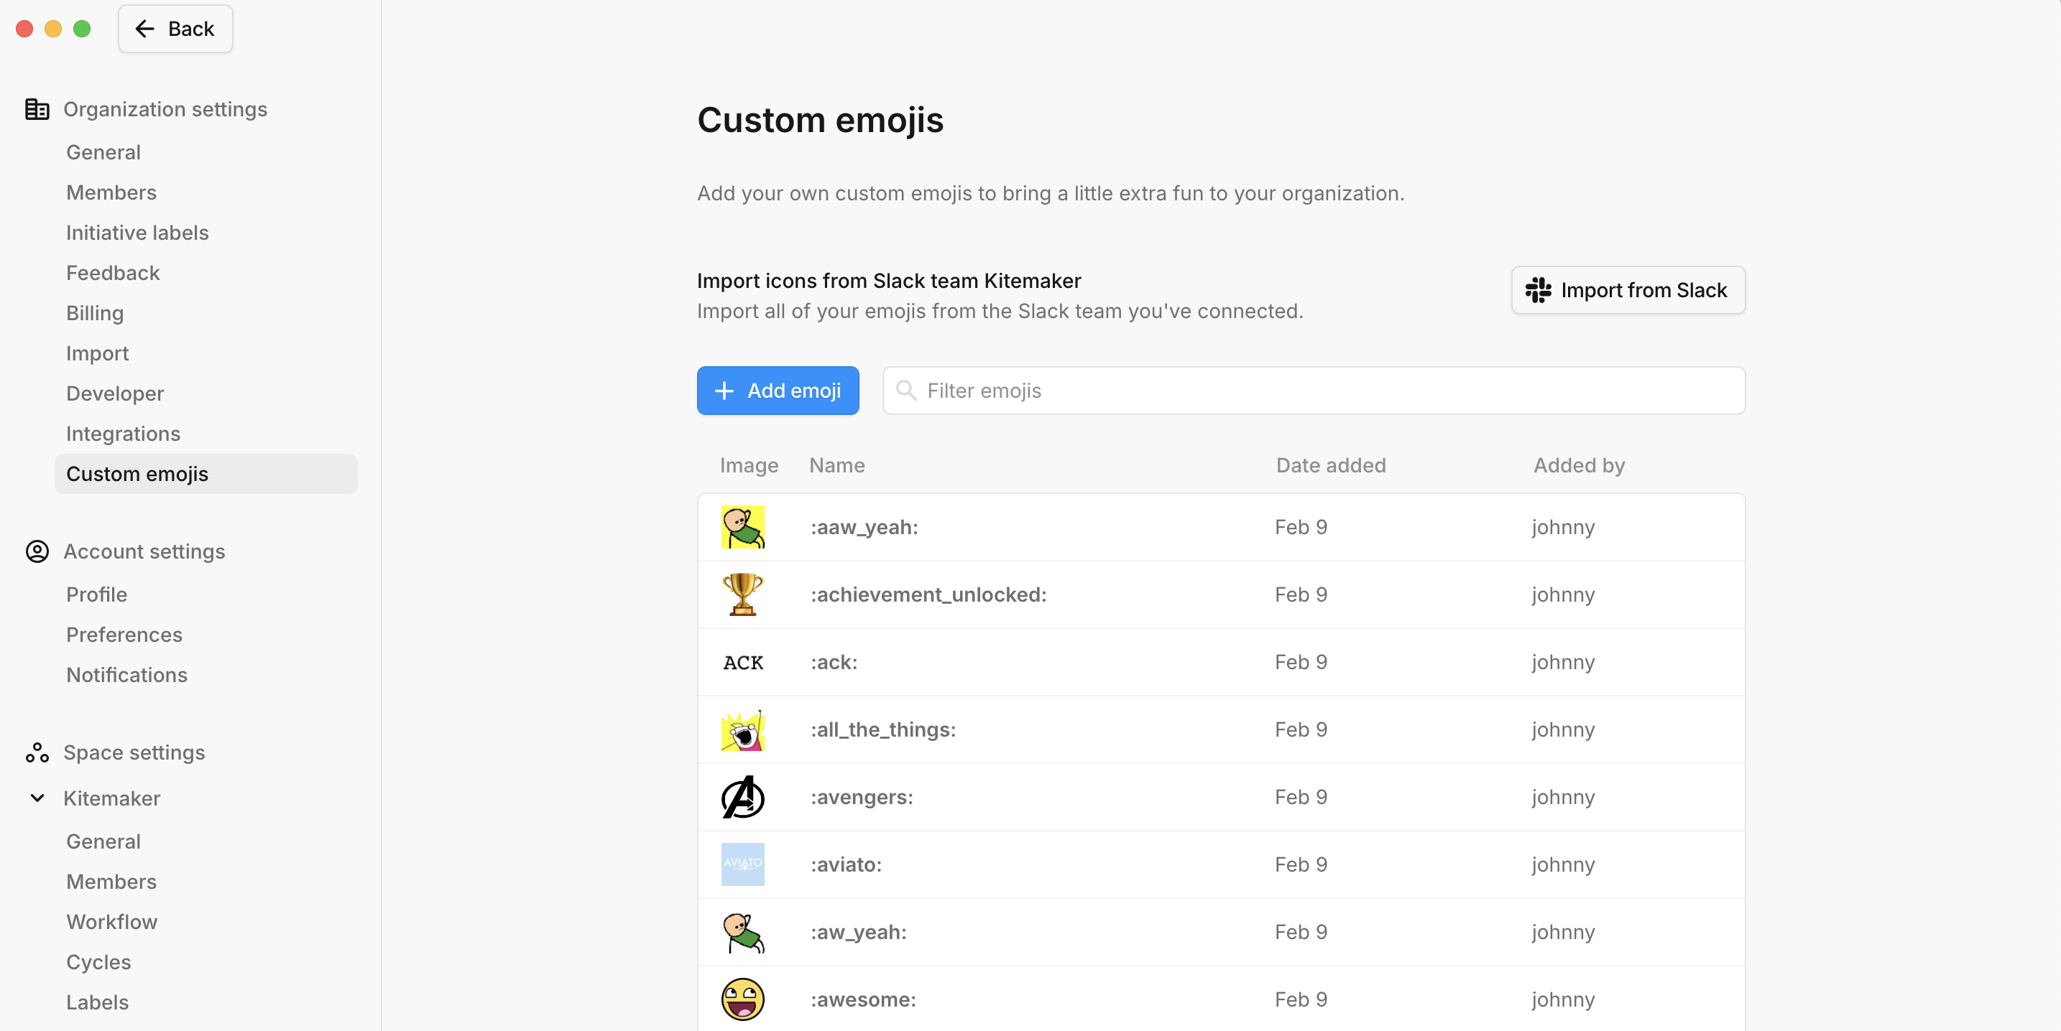This screenshot has width=2061, height=1031.
Task: Go back with the Back button
Action: coord(175,29)
